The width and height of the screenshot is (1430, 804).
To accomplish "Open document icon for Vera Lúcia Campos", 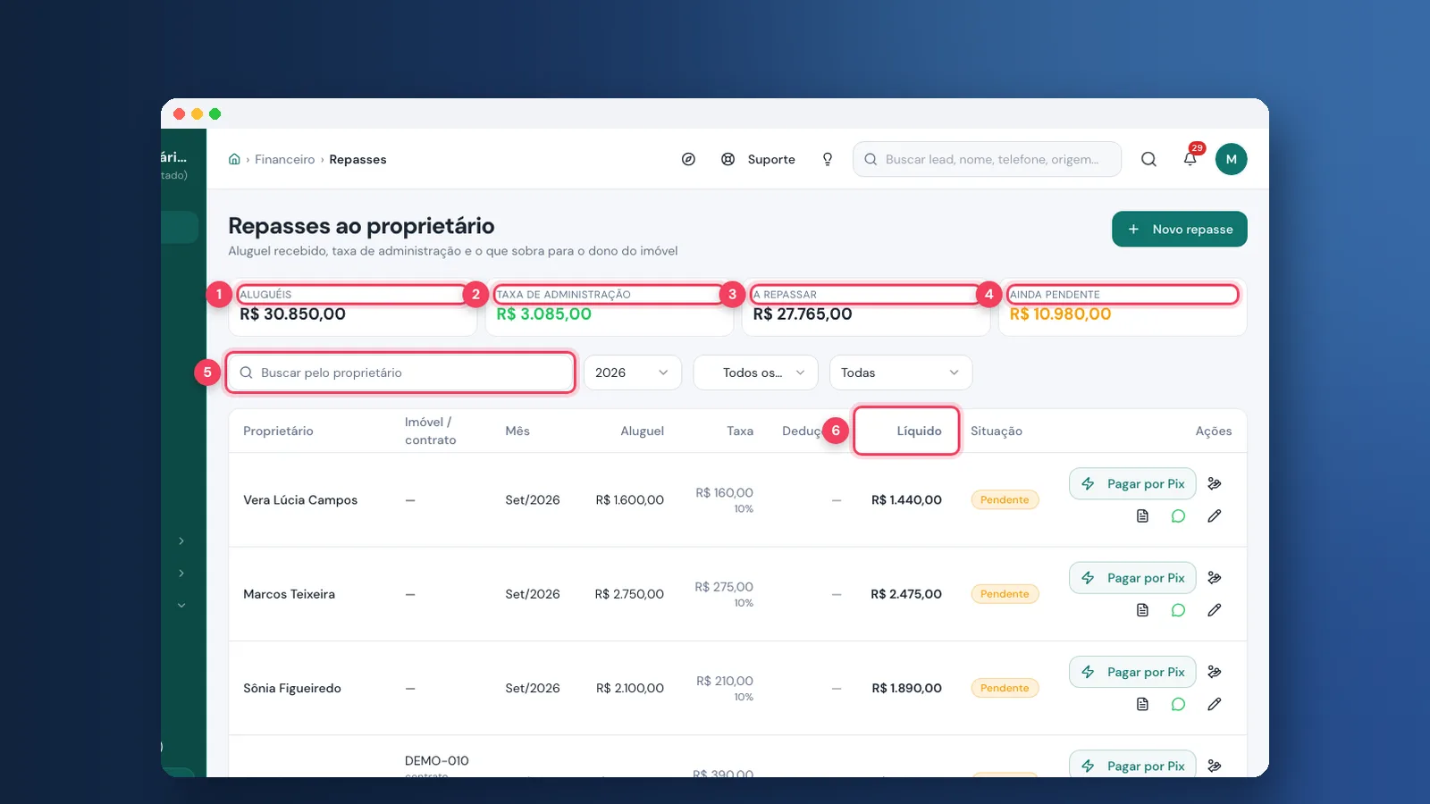I will (1142, 515).
